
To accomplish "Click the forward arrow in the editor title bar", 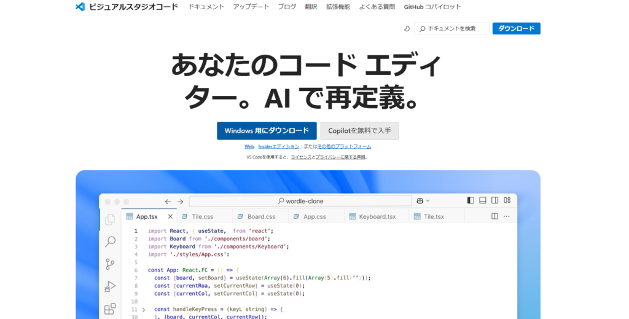I will 180,202.
